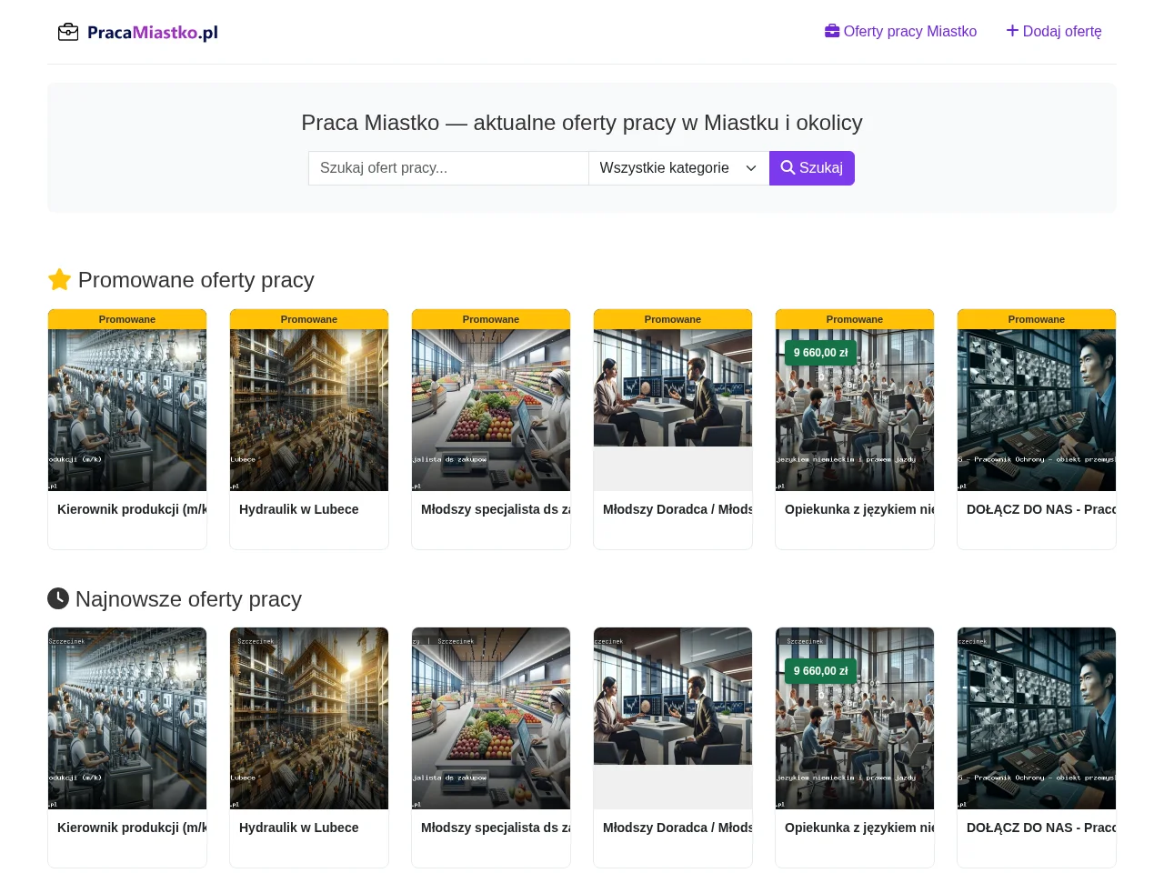Screen dimensions: 1164x873
Task: Select "Hydraulik w Lubece" title under Najnowsze oferty
Action: [x=299, y=828]
